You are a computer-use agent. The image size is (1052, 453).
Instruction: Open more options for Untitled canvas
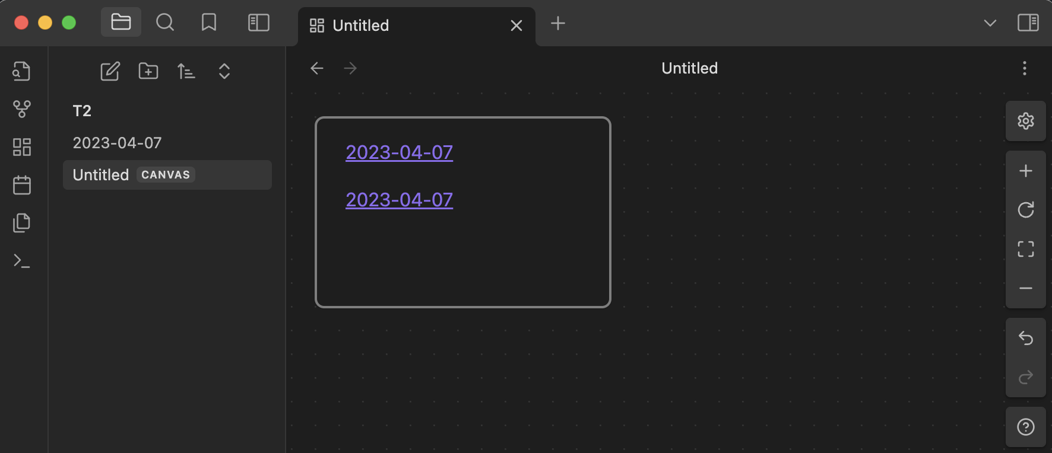click(1024, 68)
